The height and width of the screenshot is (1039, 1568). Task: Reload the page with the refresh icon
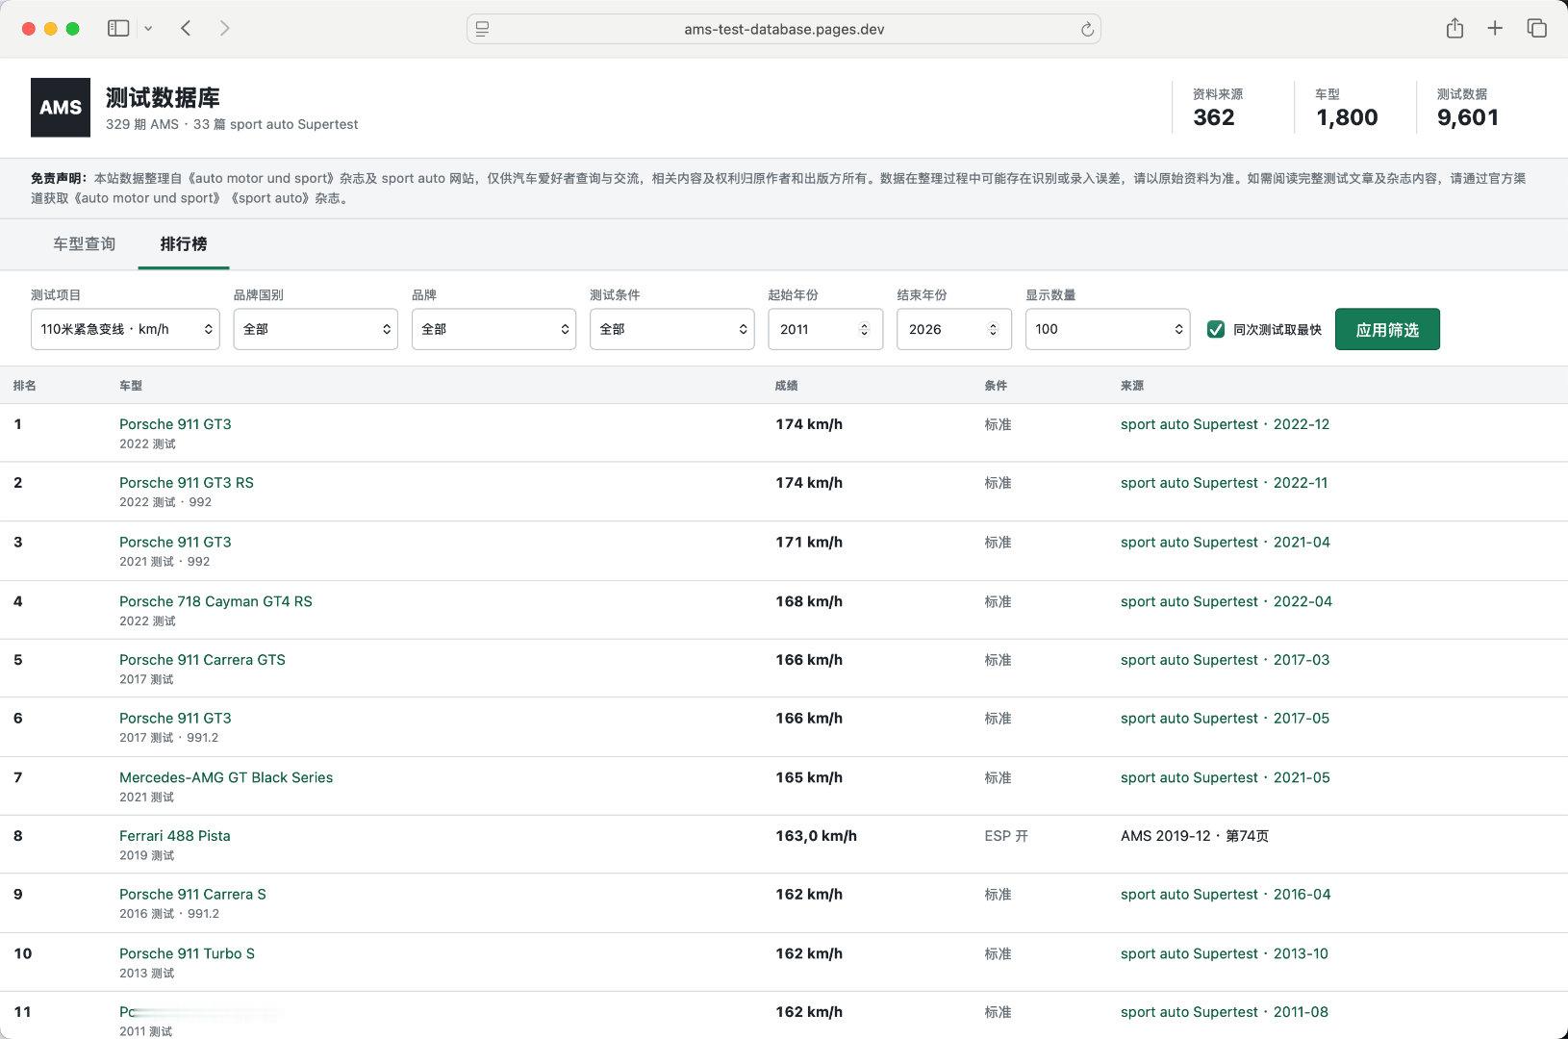click(1087, 29)
